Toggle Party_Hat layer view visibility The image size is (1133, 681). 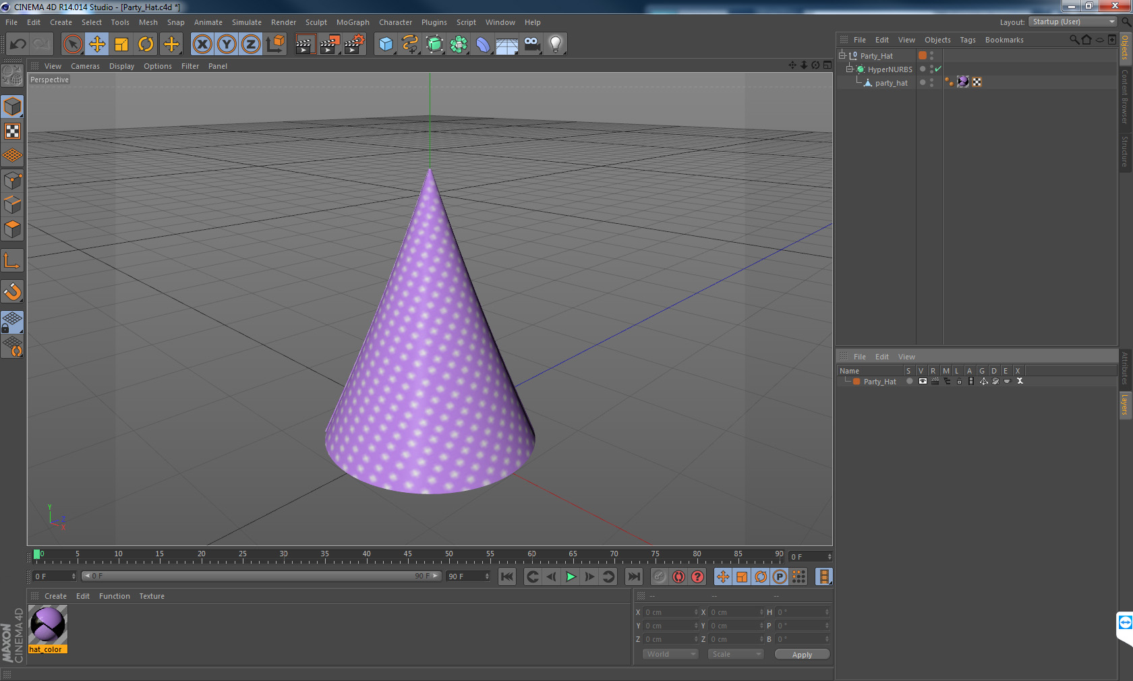coord(922,382)
